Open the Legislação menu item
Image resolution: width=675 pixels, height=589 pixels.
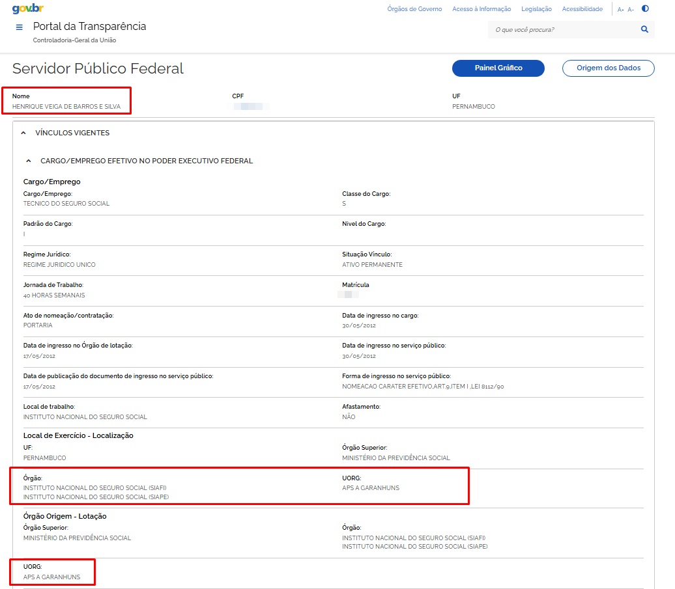tap(536, 9)
